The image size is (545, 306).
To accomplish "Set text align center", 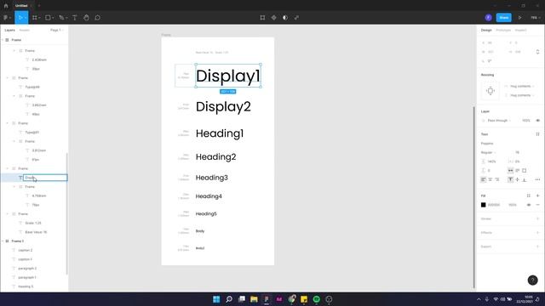I will 490,179.
